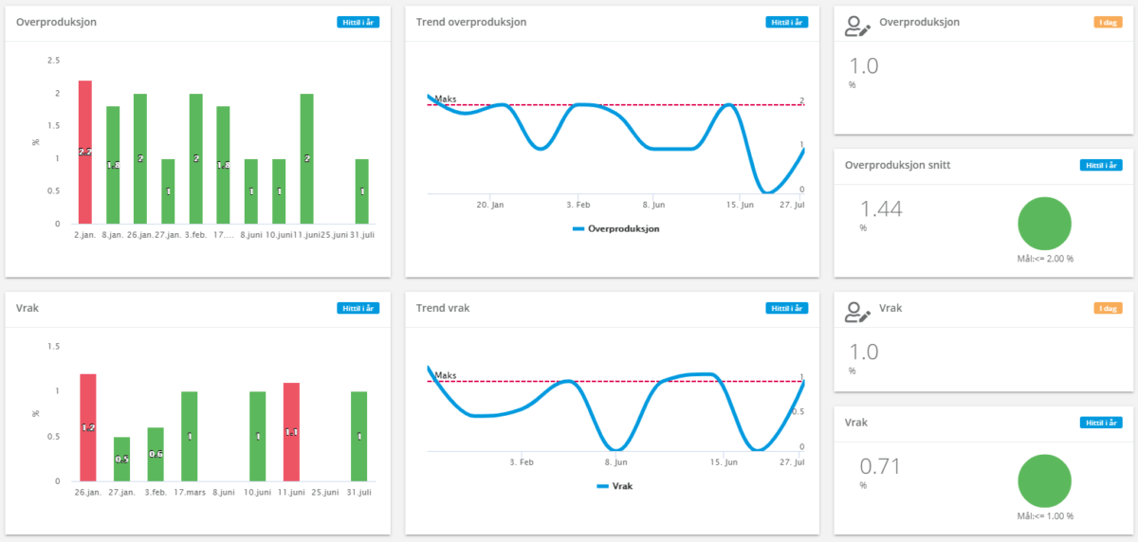Select the red 1.1 bar for 11.juni in Vrak
1138x542 pixels.
point(293,432)
